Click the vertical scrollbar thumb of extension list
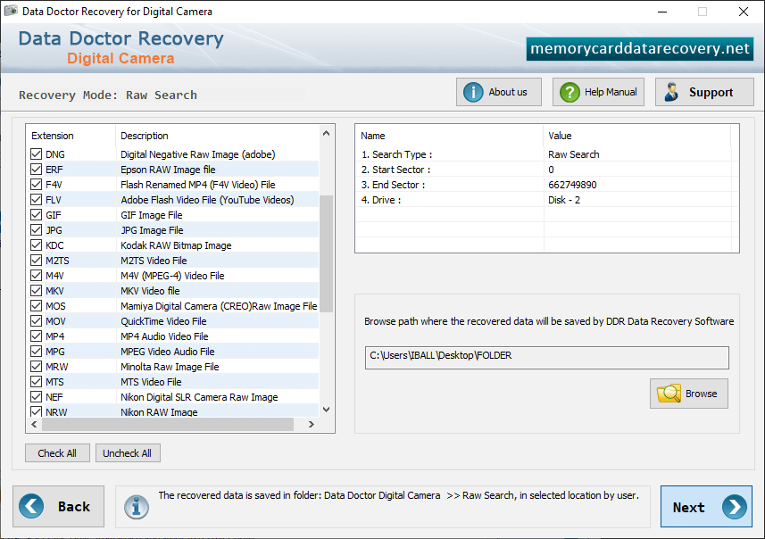 [327, 253]
